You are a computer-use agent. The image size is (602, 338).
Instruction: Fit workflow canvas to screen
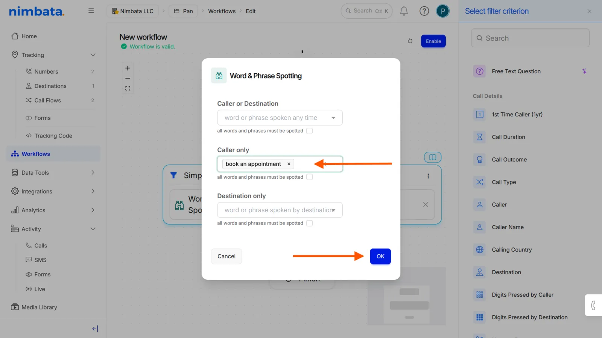(128, 88)
